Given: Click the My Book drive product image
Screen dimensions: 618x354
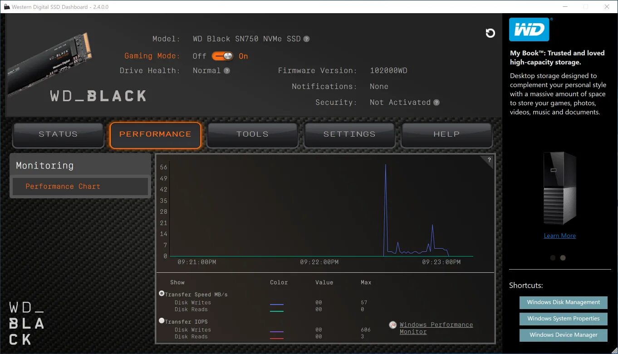Looking at the screenshot, I should coord(559,189).
